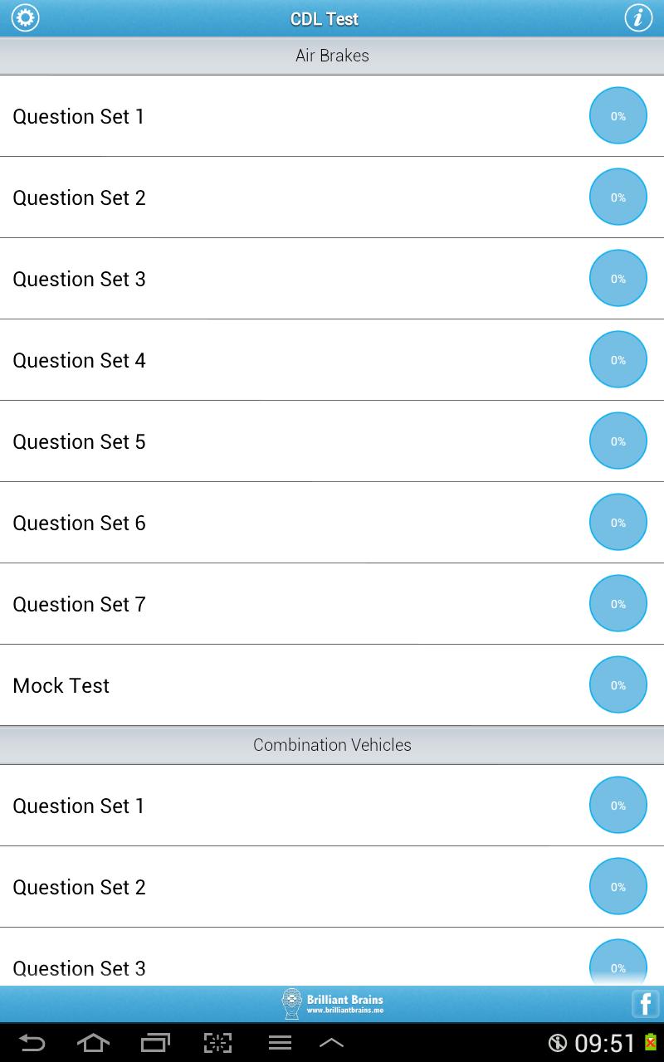
Task: Open the navigation bar menu icon
Action: [x=280, y=1043]
